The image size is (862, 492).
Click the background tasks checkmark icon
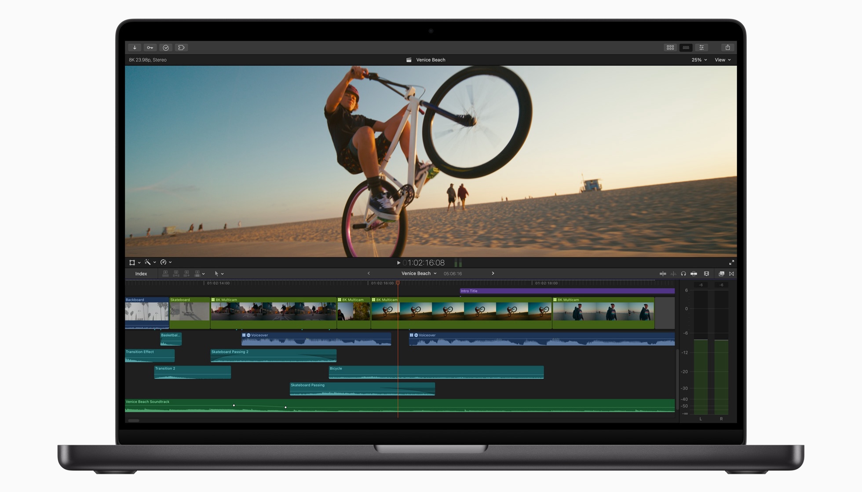166,47
